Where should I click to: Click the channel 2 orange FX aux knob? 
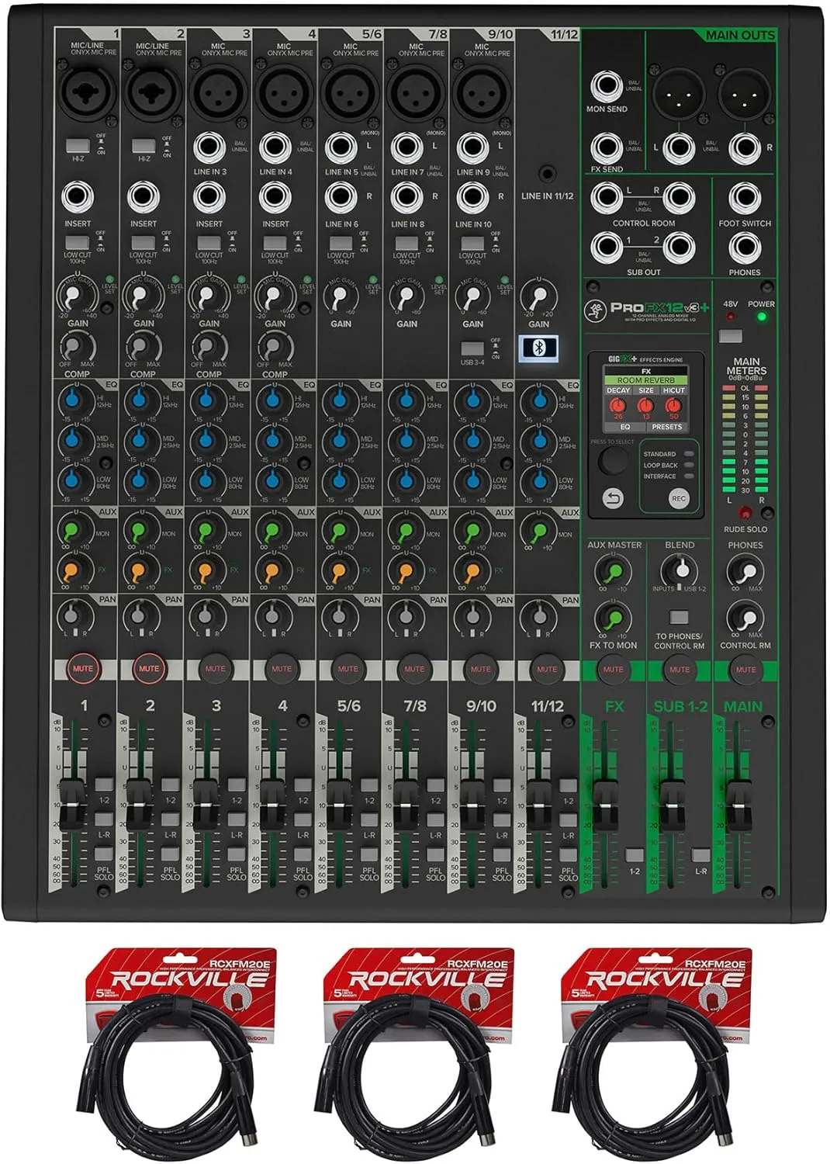[139, 572]
